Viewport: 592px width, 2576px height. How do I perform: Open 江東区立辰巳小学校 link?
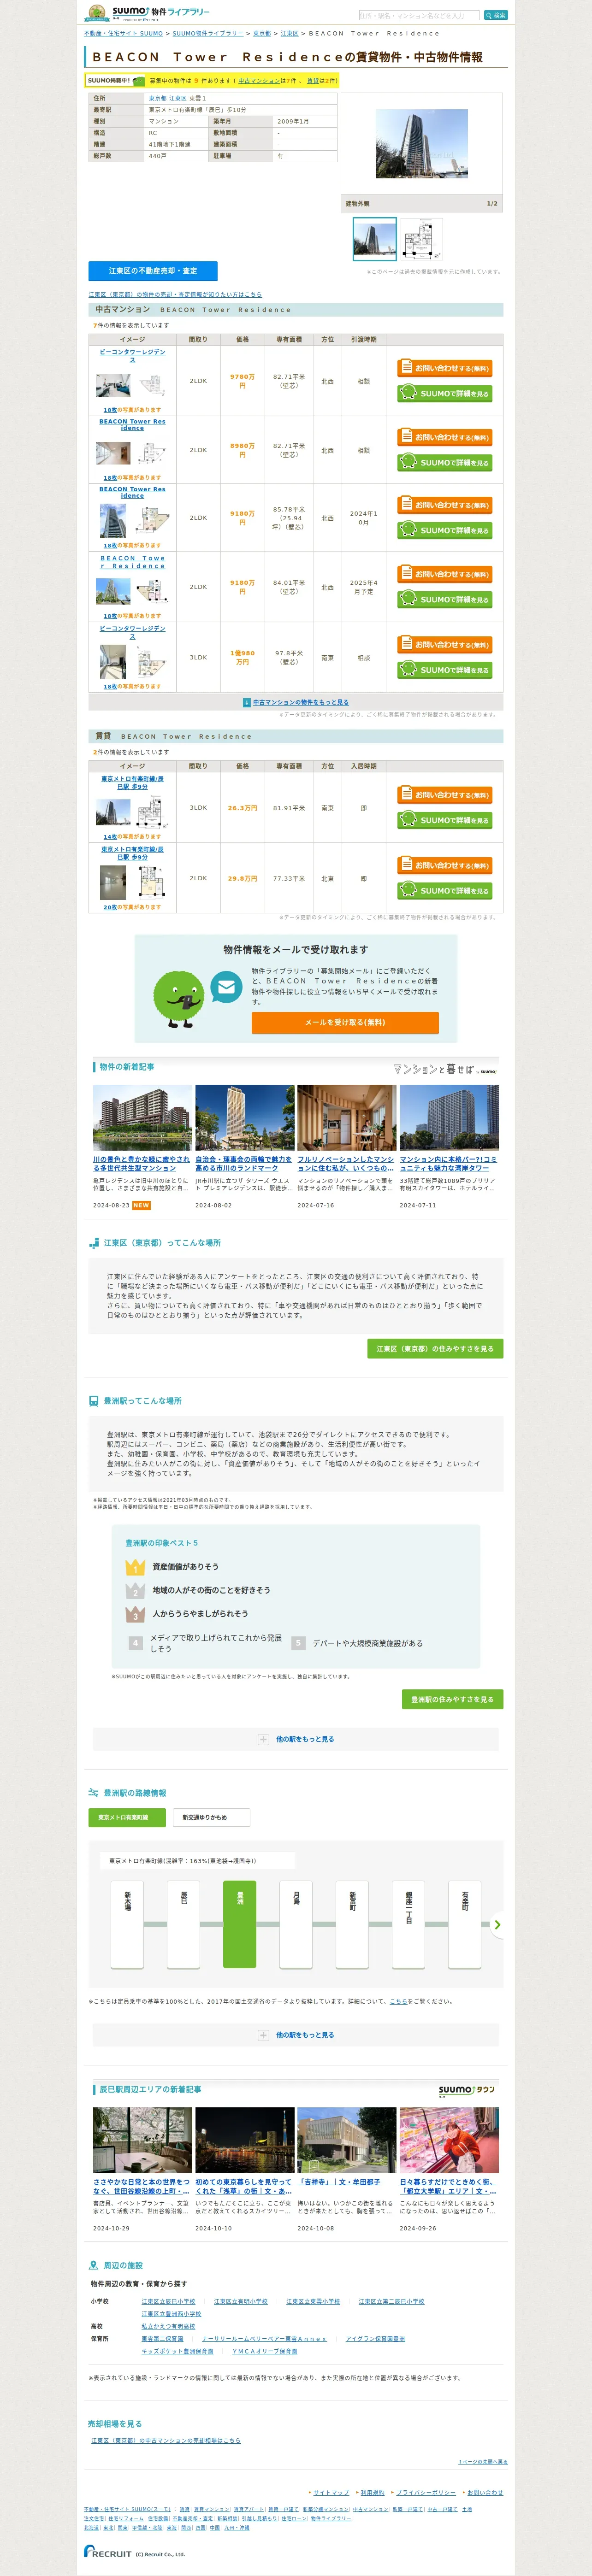click(x=168, y=2301)
